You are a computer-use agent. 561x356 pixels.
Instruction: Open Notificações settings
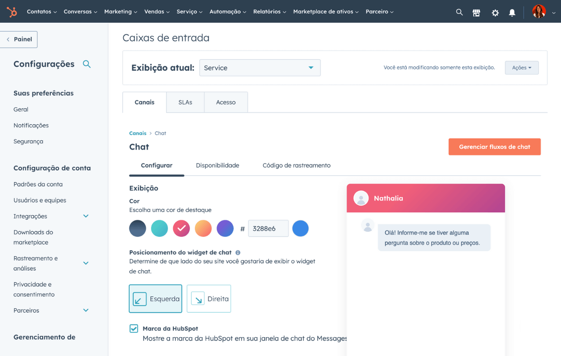click(x=31, y=126)
